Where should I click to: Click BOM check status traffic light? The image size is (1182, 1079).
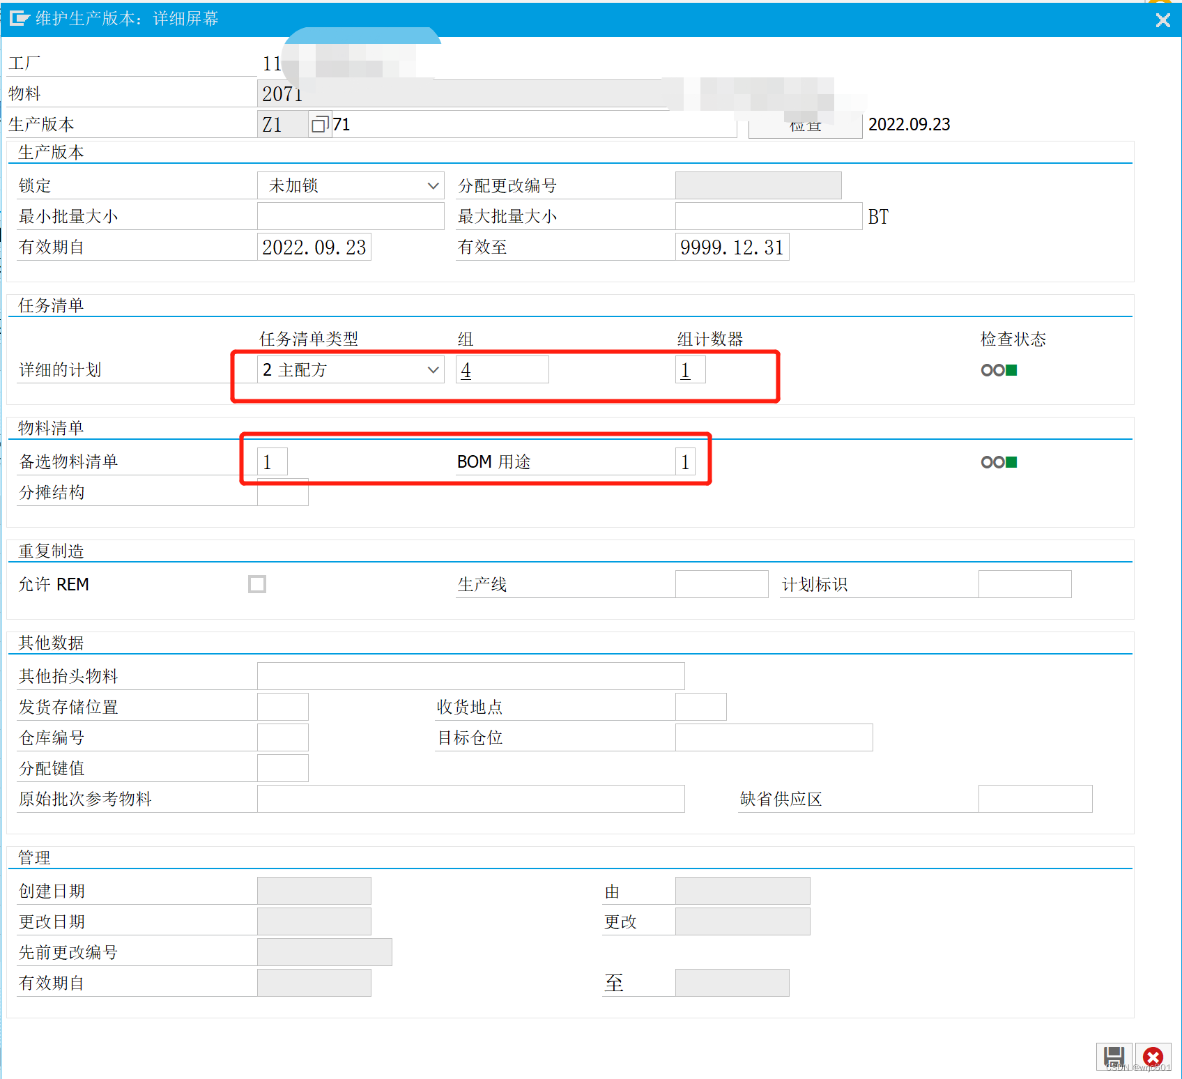tap(999, 462)
